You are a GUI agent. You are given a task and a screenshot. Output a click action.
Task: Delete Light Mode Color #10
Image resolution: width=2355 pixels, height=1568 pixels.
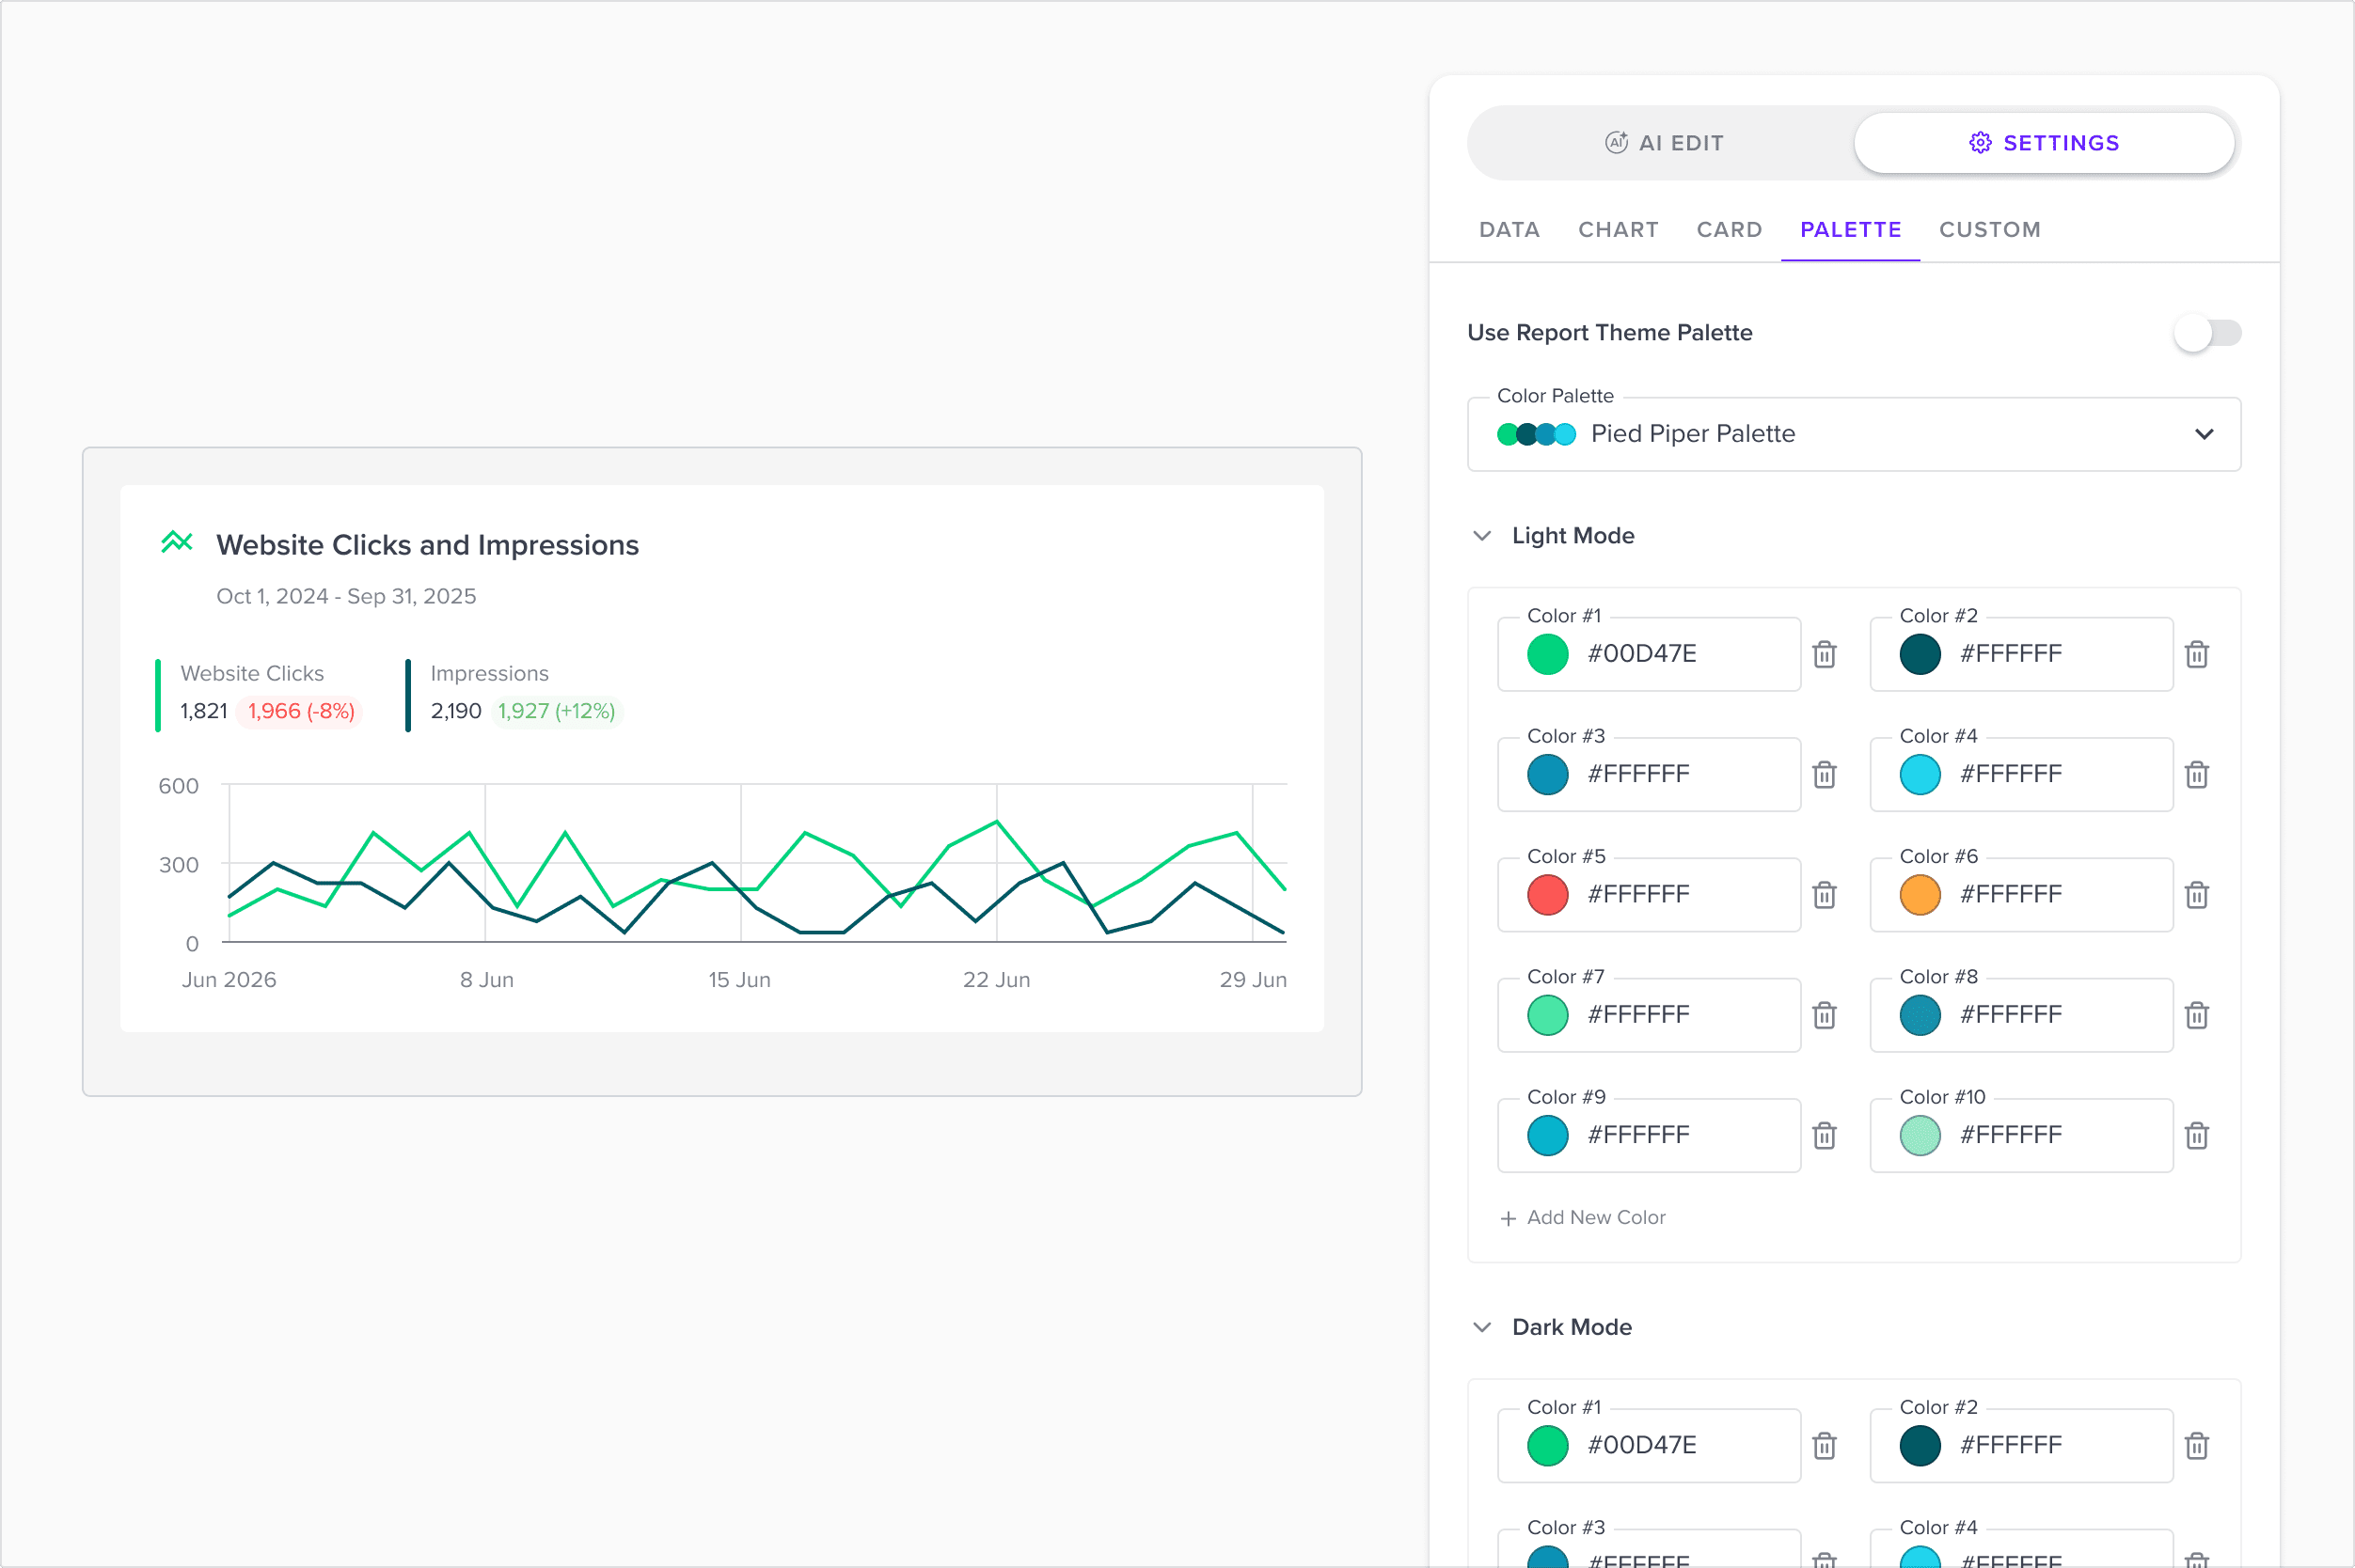2197,1135
